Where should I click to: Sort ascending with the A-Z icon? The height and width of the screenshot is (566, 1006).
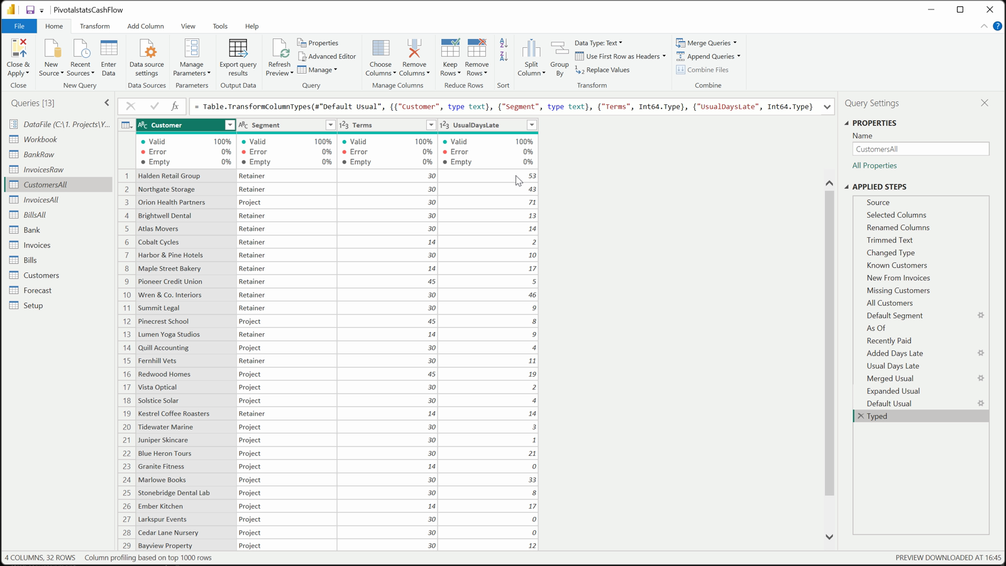(504, 43)
